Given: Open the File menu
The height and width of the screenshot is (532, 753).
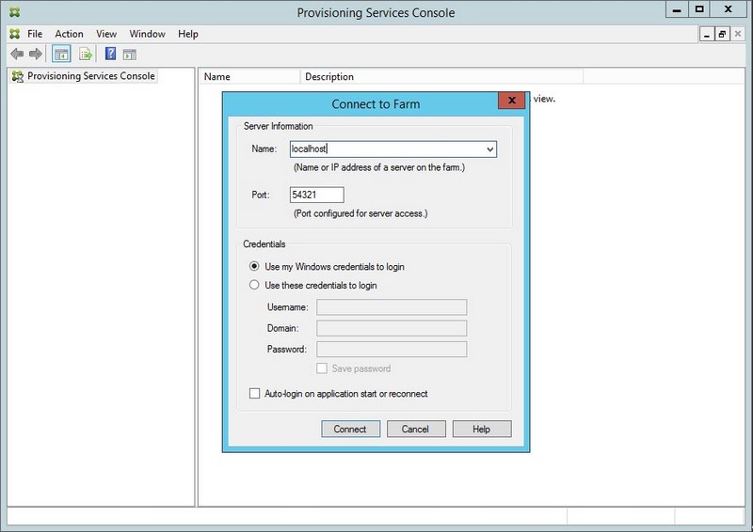Looking at the screenshot, I should point(35,34).
